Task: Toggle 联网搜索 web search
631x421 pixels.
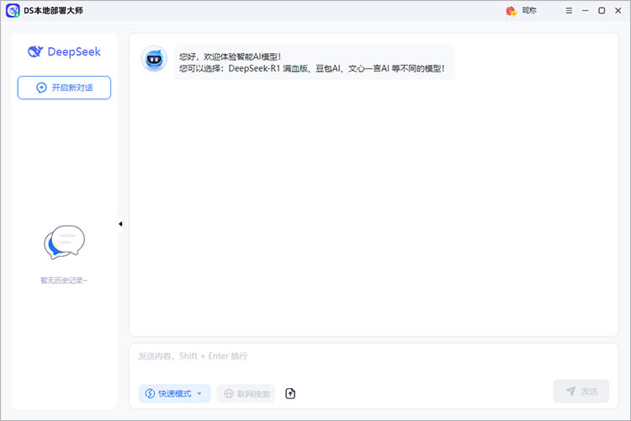Action: [x=247, y=393]
